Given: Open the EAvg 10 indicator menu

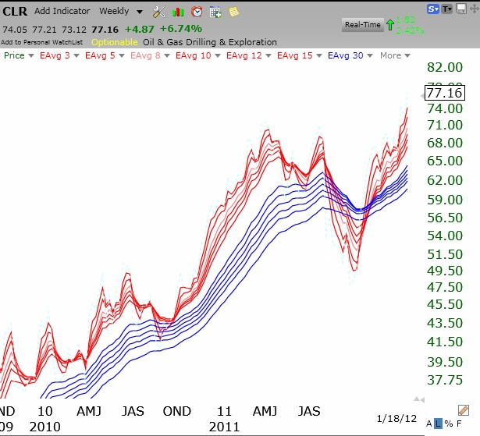Looking at the screenshot, I should pos(197,55).
